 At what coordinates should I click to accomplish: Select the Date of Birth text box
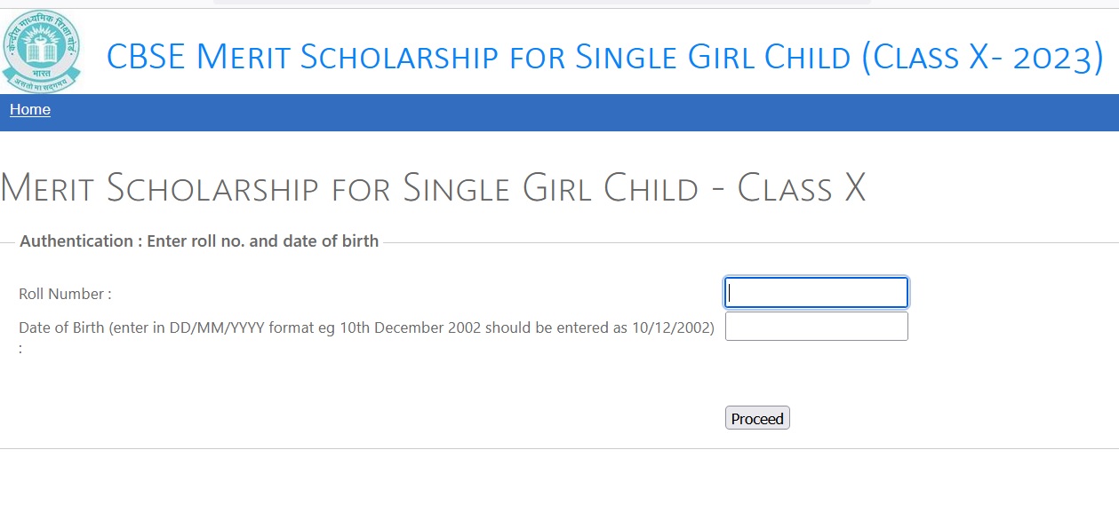(x=816, y=326)
